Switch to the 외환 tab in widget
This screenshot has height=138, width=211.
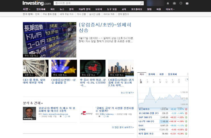[162, 74]
